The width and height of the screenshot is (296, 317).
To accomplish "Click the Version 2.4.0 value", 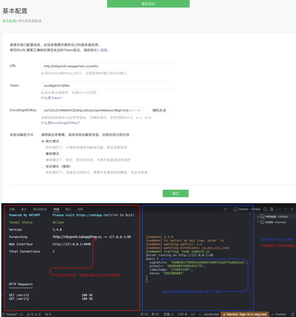I will [x=57, y=230].
